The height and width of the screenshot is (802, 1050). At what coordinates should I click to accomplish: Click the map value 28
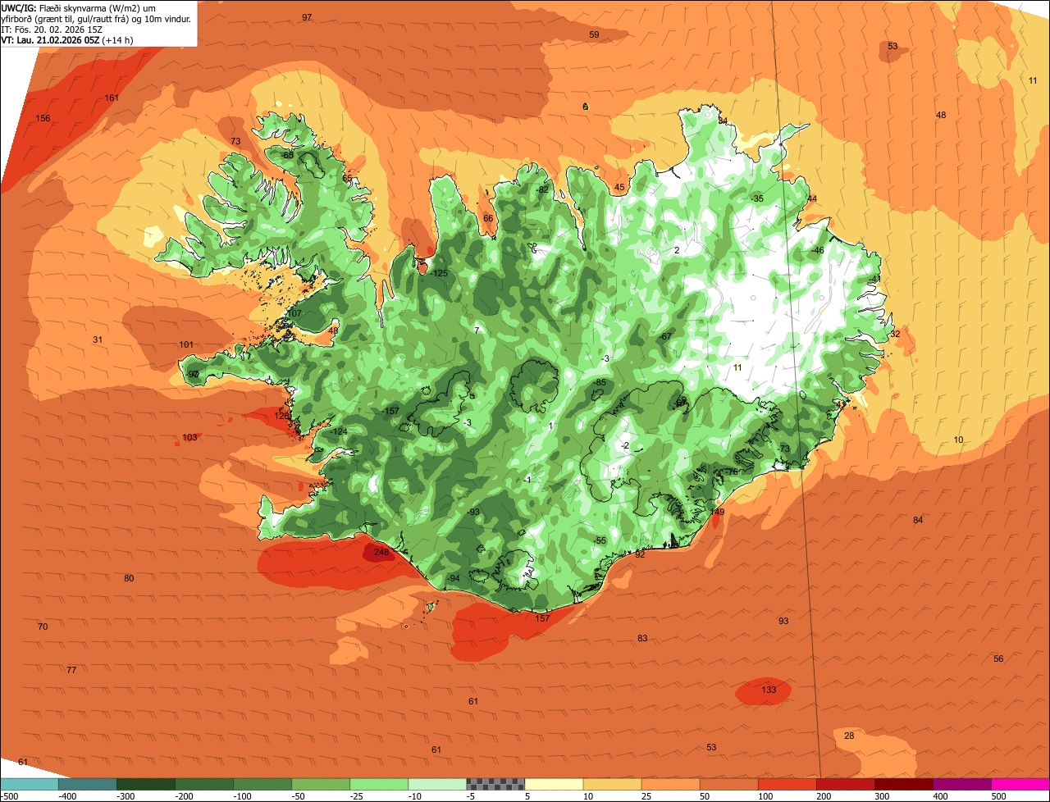pyautogui.click(x=849, y=736)
